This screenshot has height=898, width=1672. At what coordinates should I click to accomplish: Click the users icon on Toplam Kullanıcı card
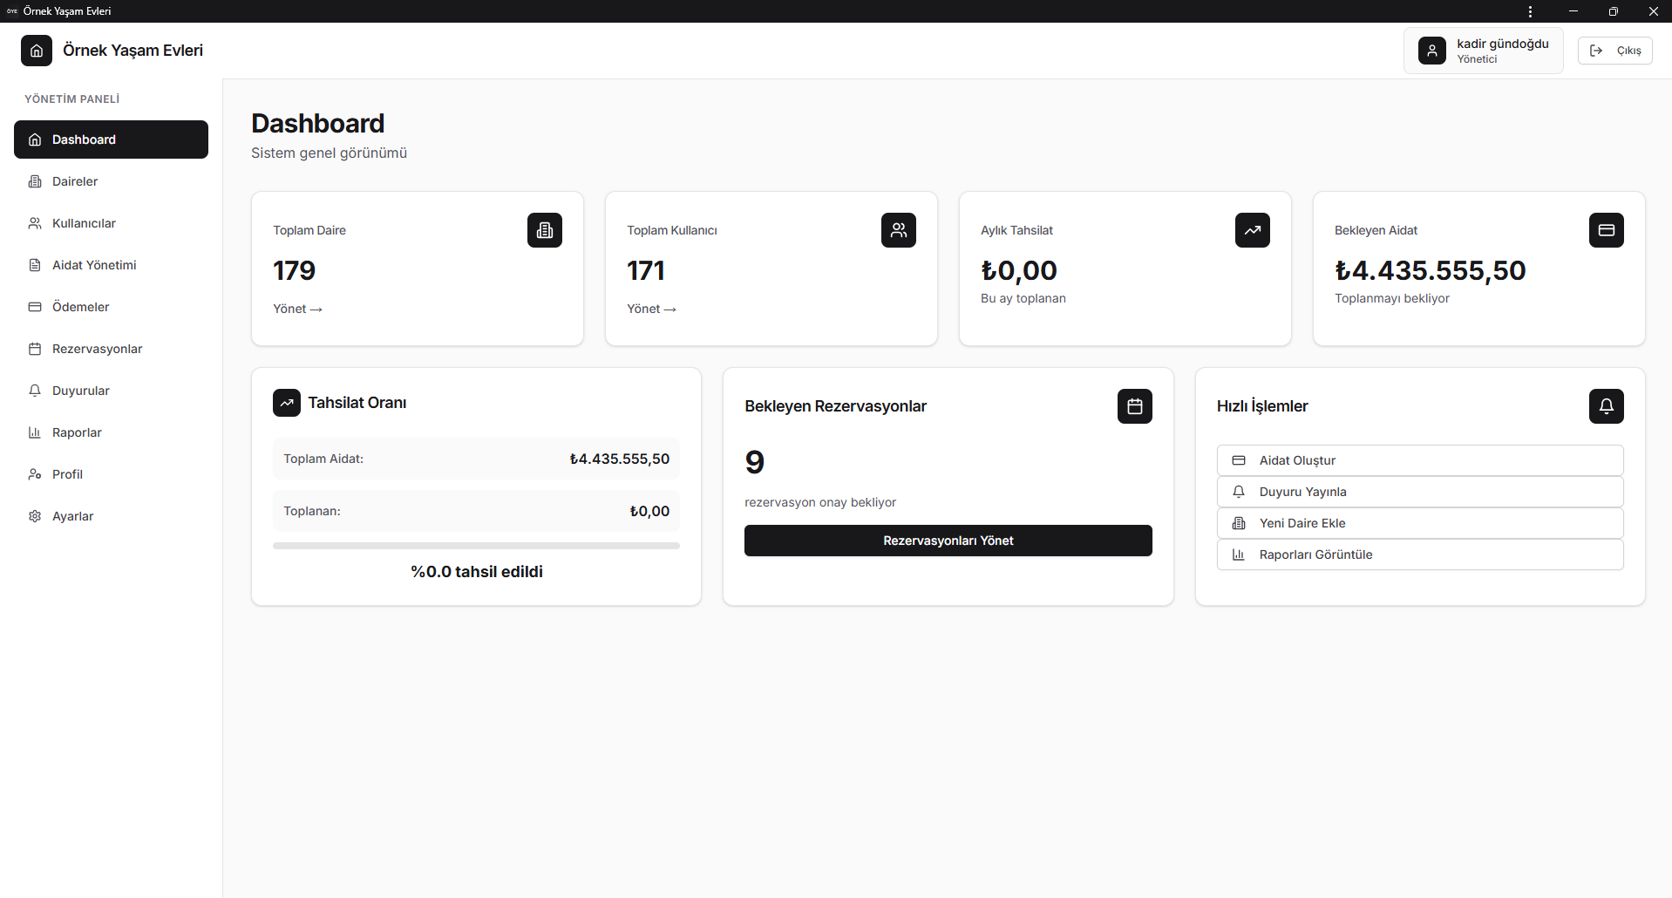pos(898,229)
